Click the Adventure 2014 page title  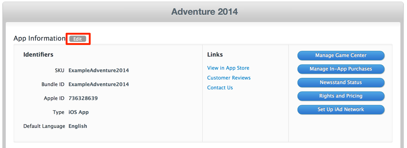pos(204,12)
